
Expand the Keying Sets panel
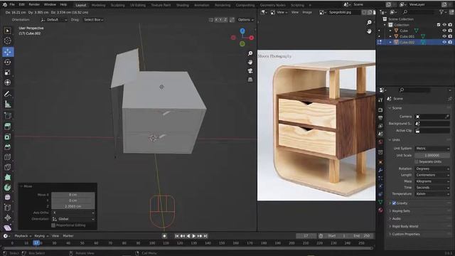[400, 211]
